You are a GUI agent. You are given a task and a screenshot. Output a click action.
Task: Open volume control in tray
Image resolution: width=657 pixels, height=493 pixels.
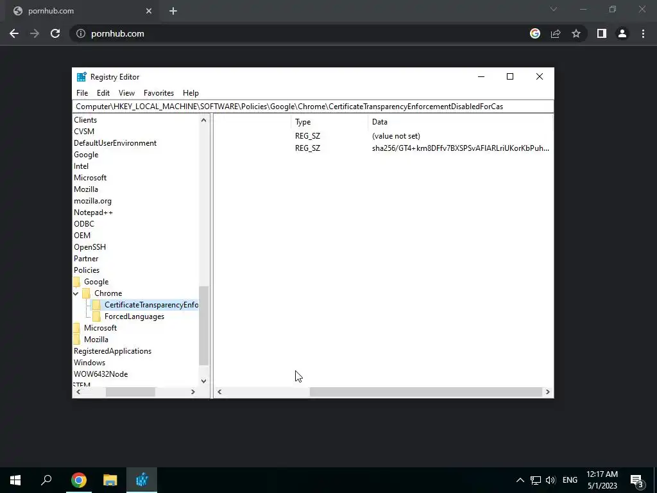tap(550, 480)
